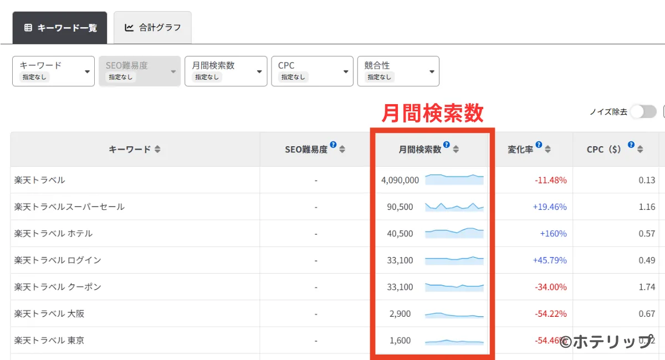Open trend sparkline for 楽天トラベル row

pos(454,179)
